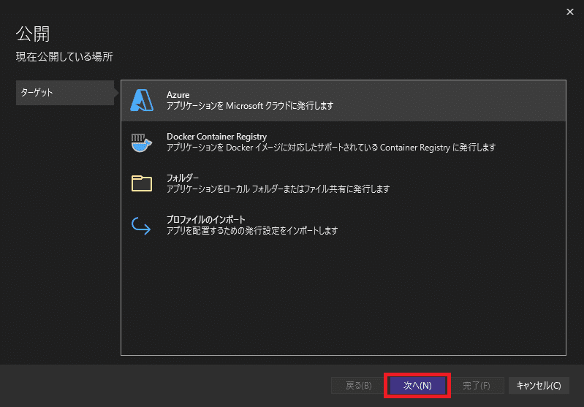Image resolution: width=584 pixels, height=407 pixels.
Task: Close the publish dialog with the X
Action: tap(570, 12)
